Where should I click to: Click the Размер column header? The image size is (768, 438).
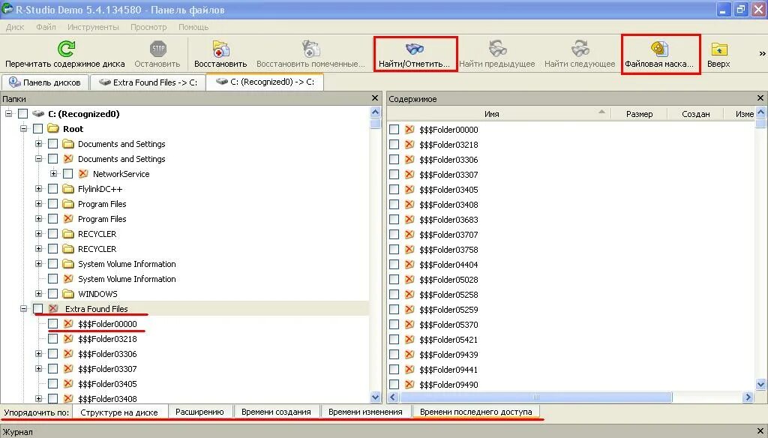[639, 114]
